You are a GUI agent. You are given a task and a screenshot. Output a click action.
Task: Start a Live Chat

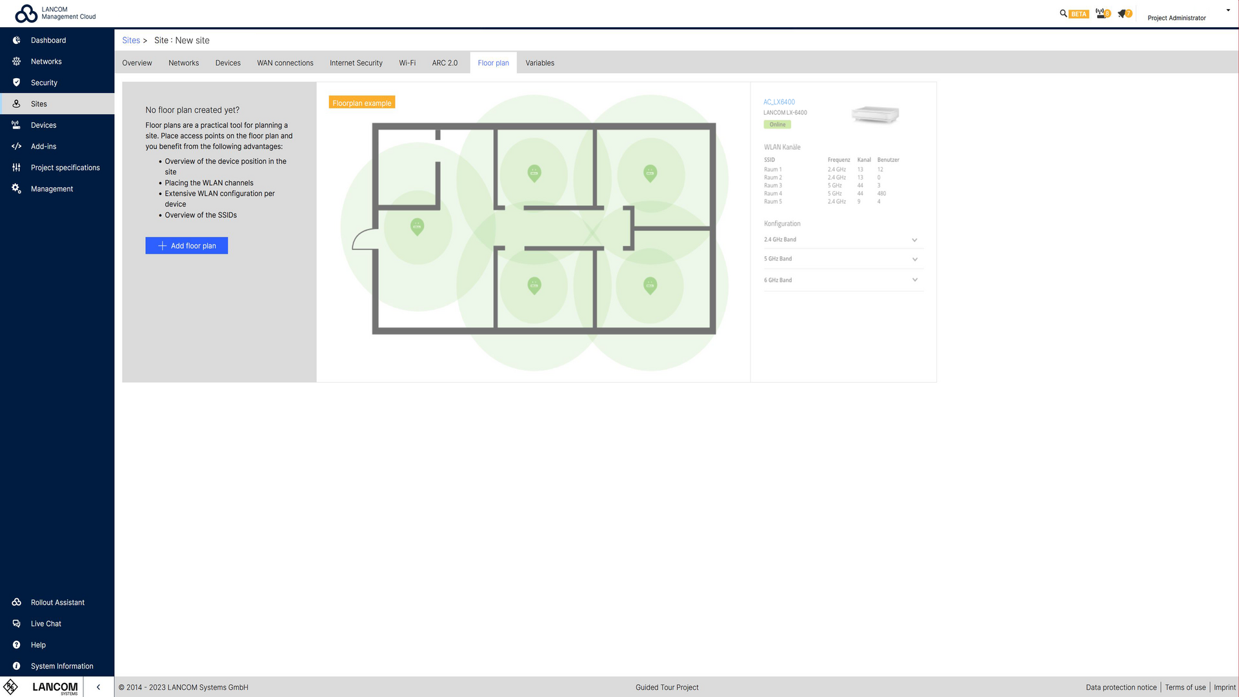tap(46, 623)
